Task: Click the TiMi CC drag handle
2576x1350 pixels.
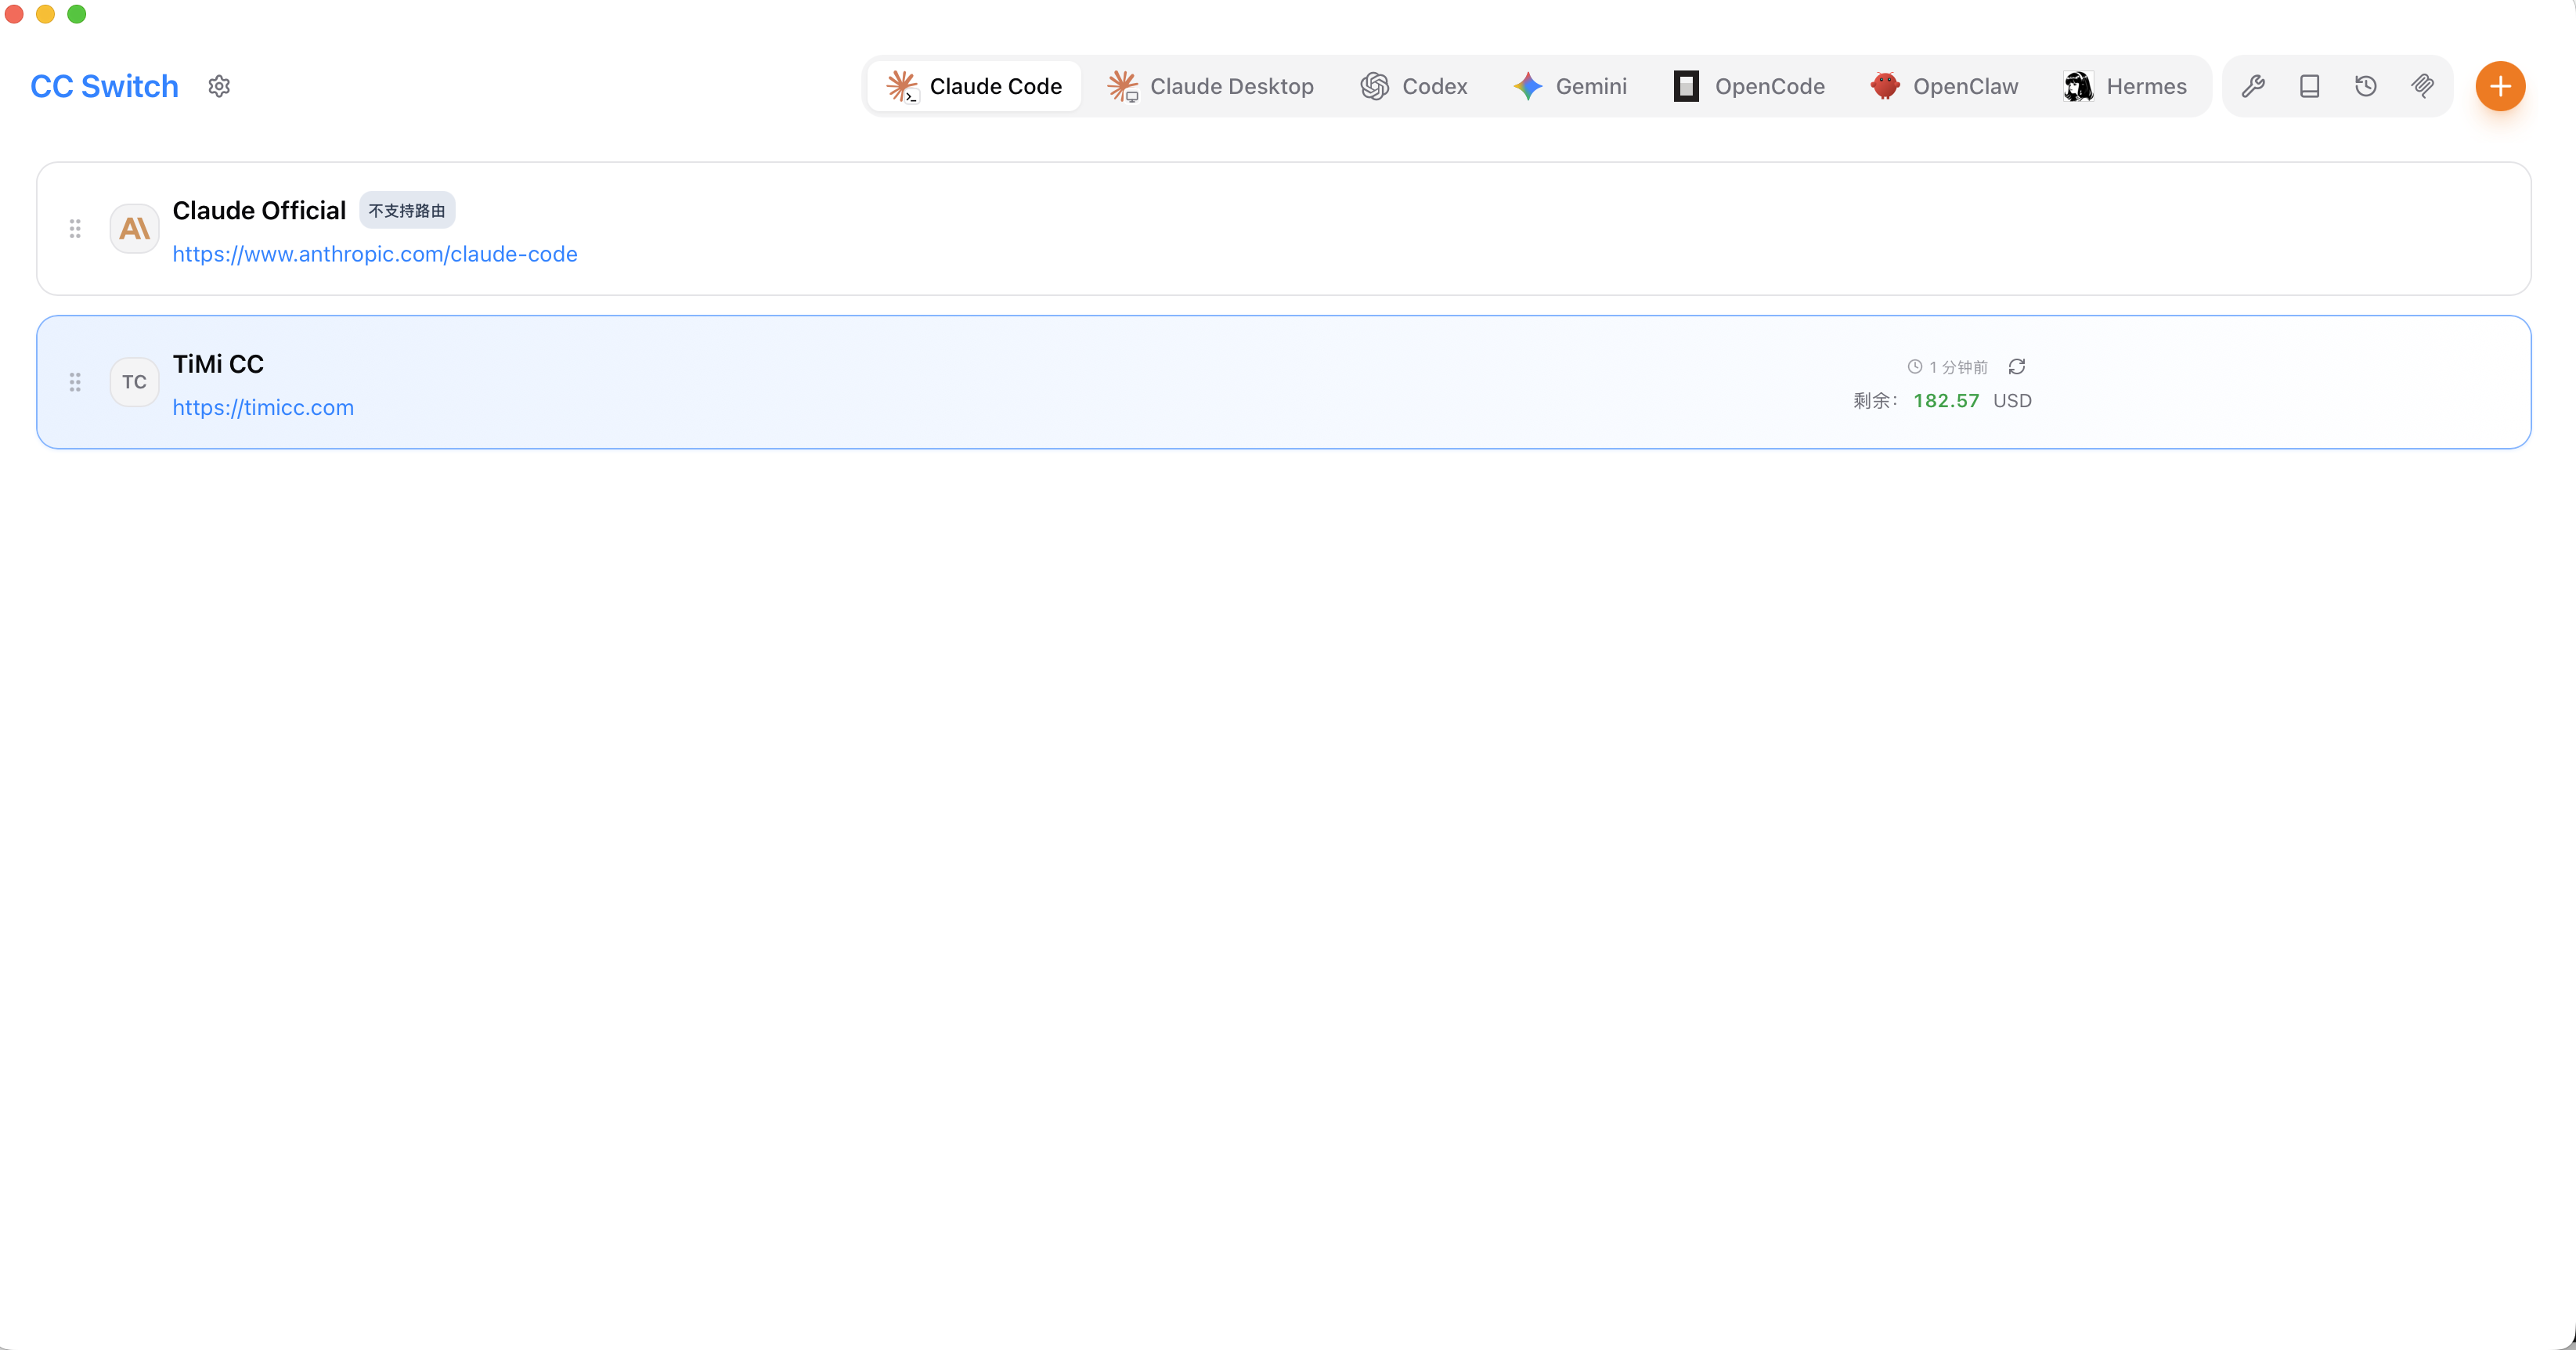Action: tap(75, 382)
